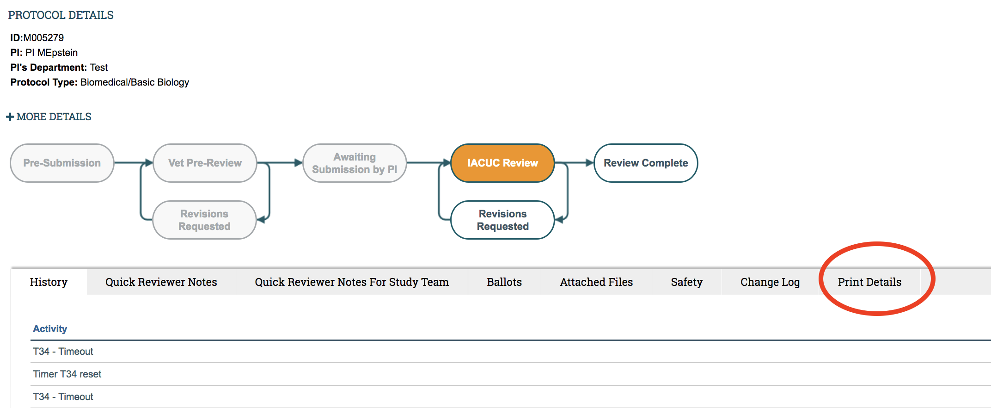The height and width of the screenshot is (408, 991).
Task: Open the Quick Reviewer Notes tab
Action: 161,282
